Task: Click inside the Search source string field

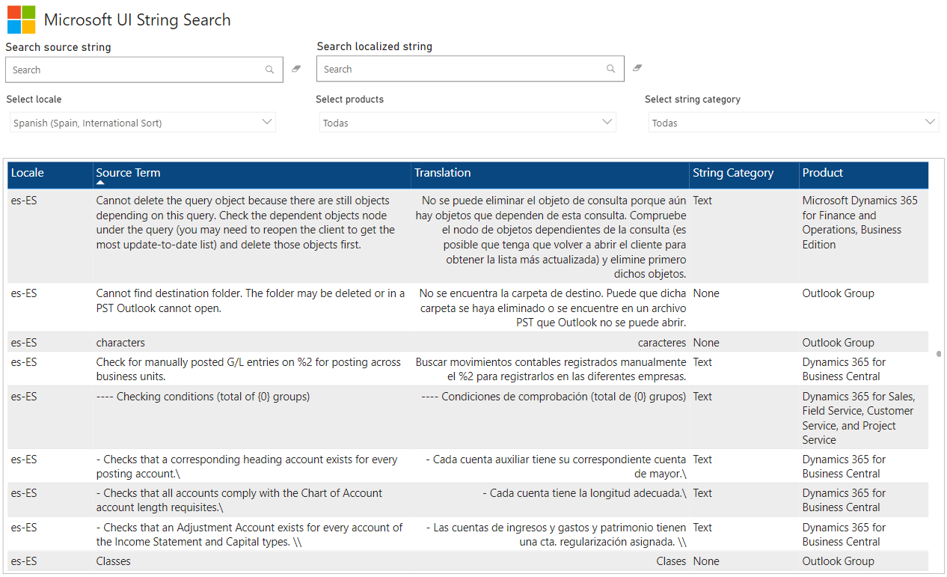Action: [135, 69]
